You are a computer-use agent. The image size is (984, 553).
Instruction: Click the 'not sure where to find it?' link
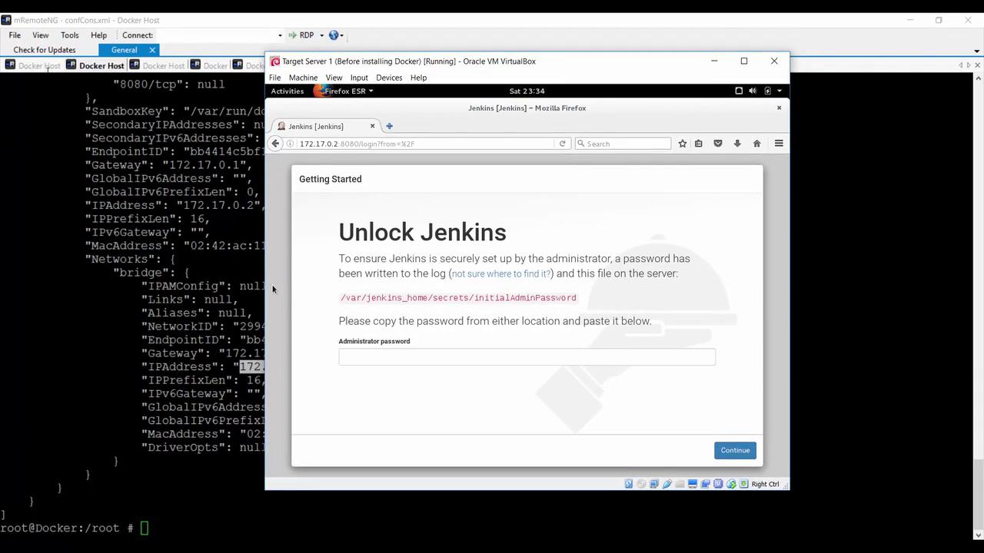(500, 274)
